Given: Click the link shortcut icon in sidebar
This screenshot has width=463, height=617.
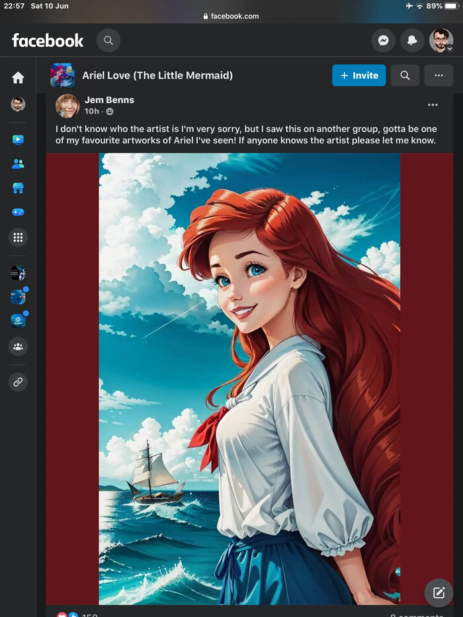Looking at the screenshot, I should [18, 382].
